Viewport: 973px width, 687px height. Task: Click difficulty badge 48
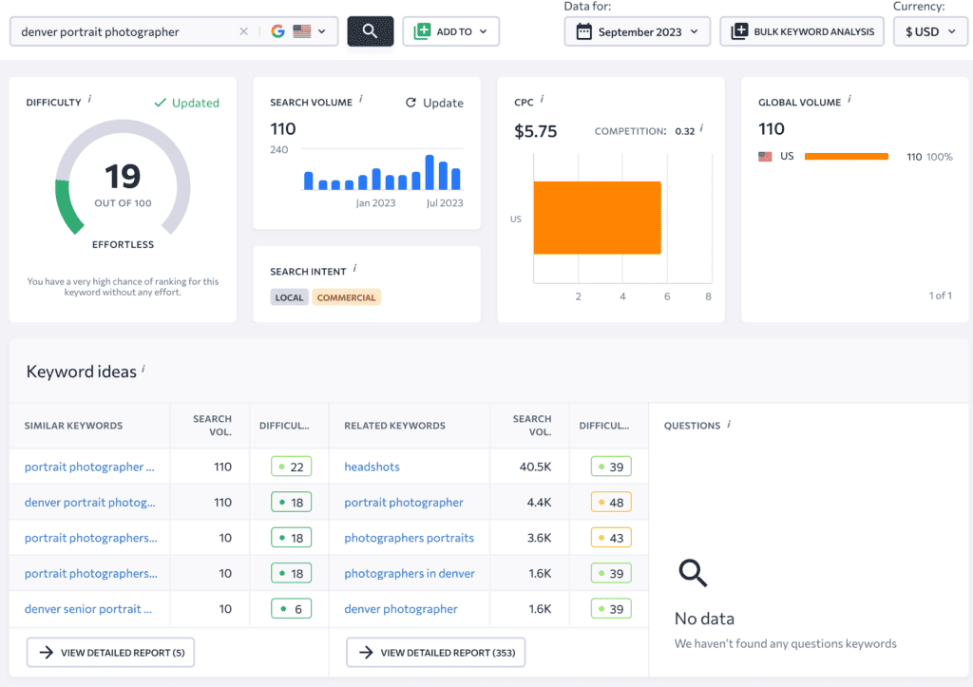tap(611, 502)
